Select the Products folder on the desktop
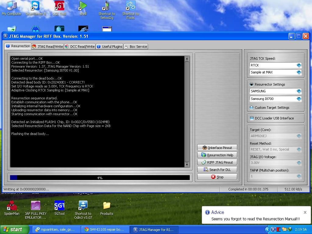This screenshot has height=234, width=312. tap(107, 208)
